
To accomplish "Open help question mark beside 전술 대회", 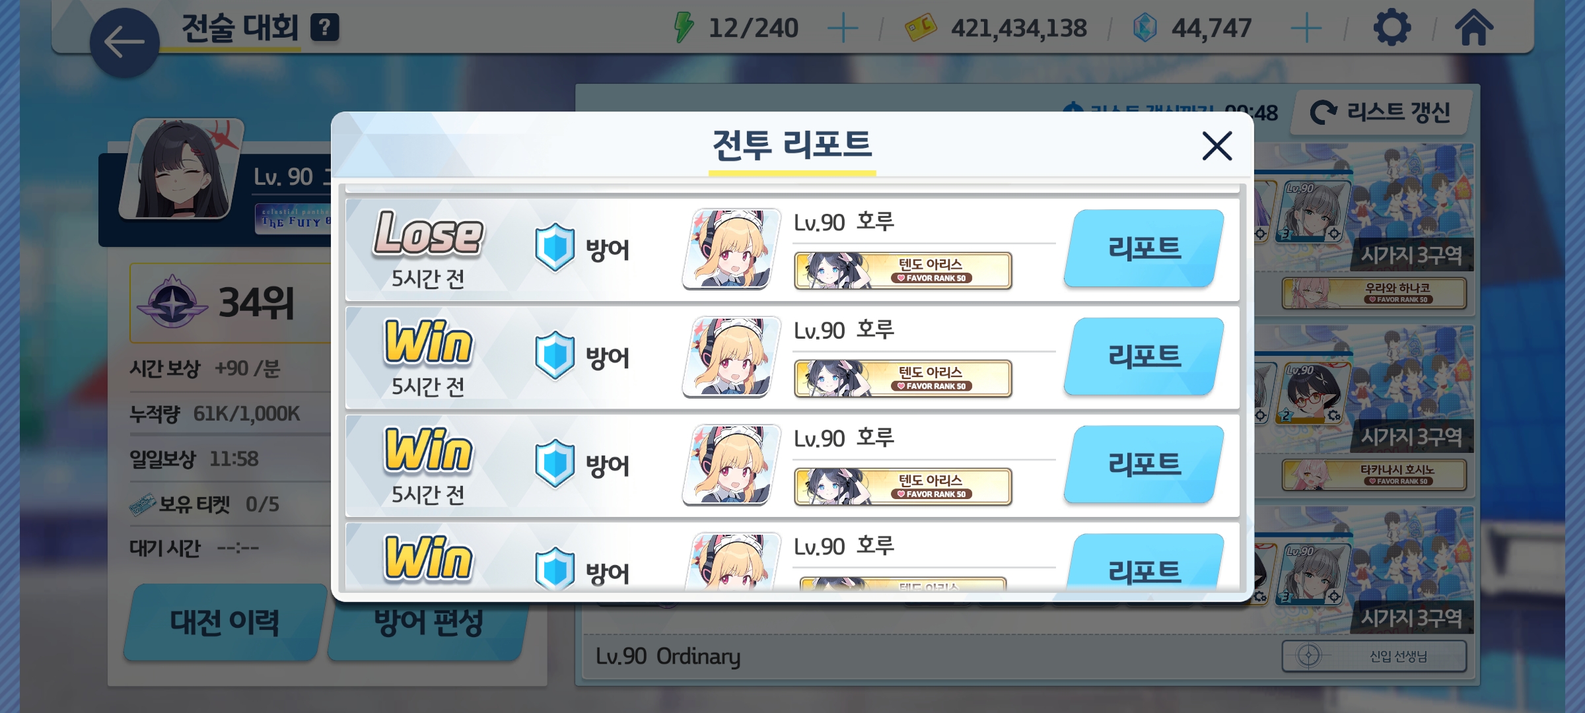I will pos(325,28).
